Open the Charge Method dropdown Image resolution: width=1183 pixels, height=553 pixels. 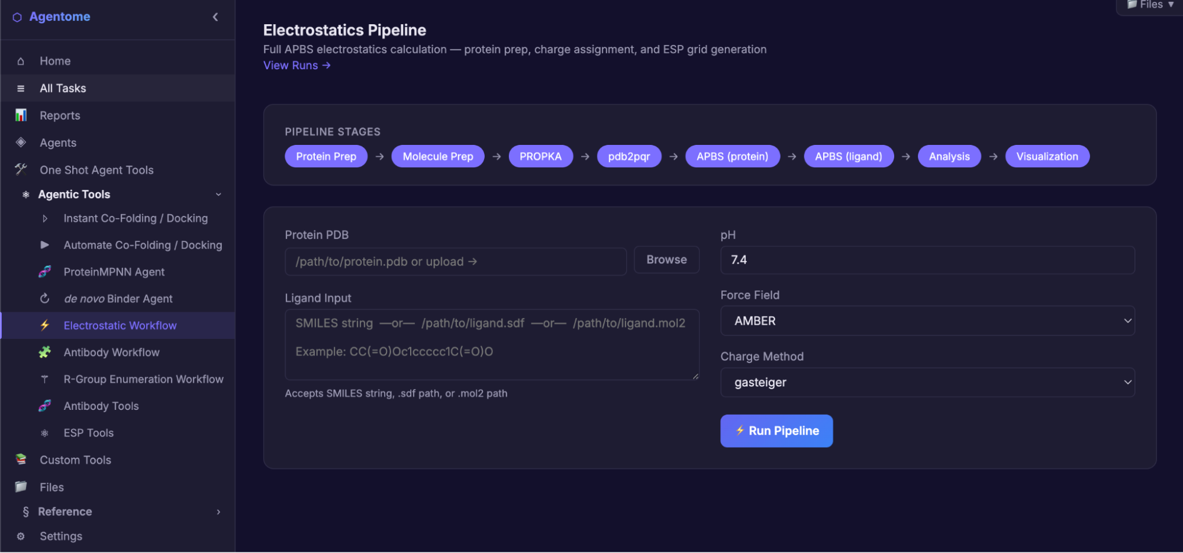point(927,382)
